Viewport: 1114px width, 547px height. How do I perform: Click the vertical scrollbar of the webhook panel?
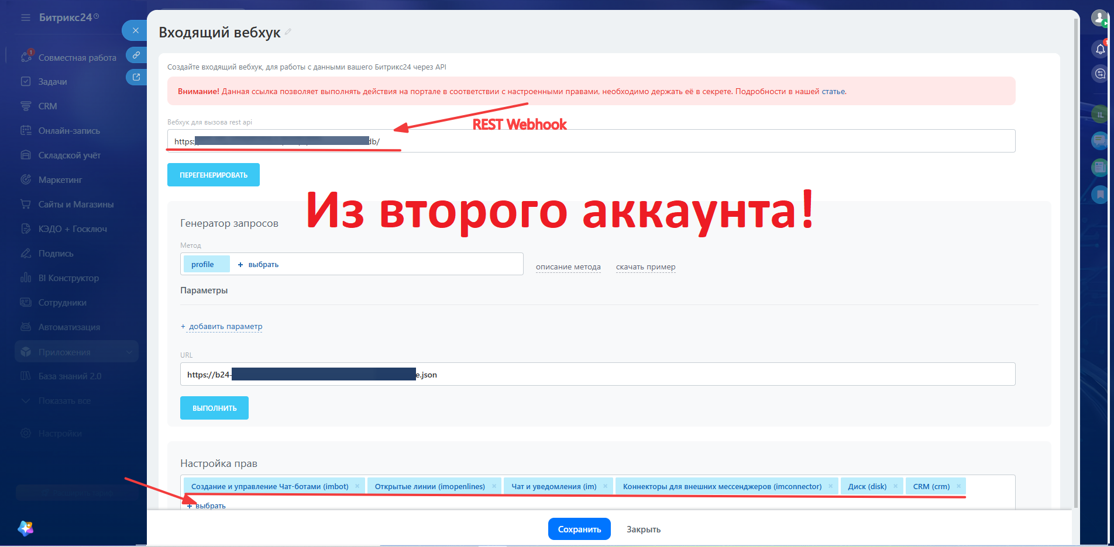[1076, 263]
